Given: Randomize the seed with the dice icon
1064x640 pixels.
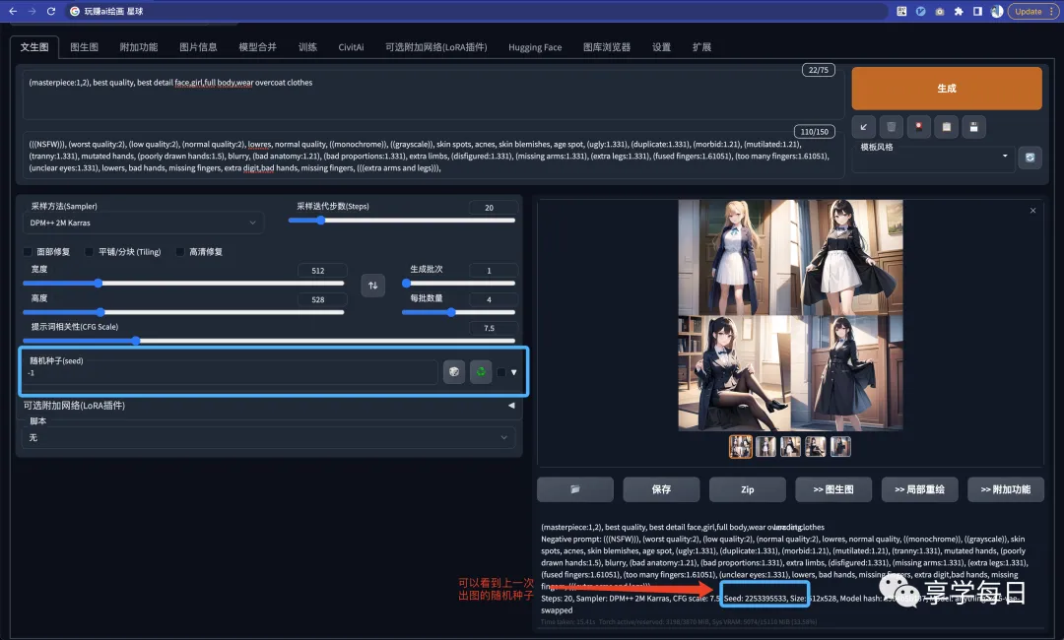Looking at the screenshot, I should 454,371.
